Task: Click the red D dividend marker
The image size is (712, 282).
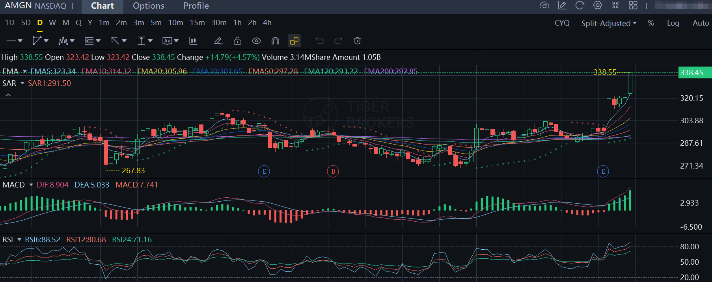Action: (x=333, y=171)
